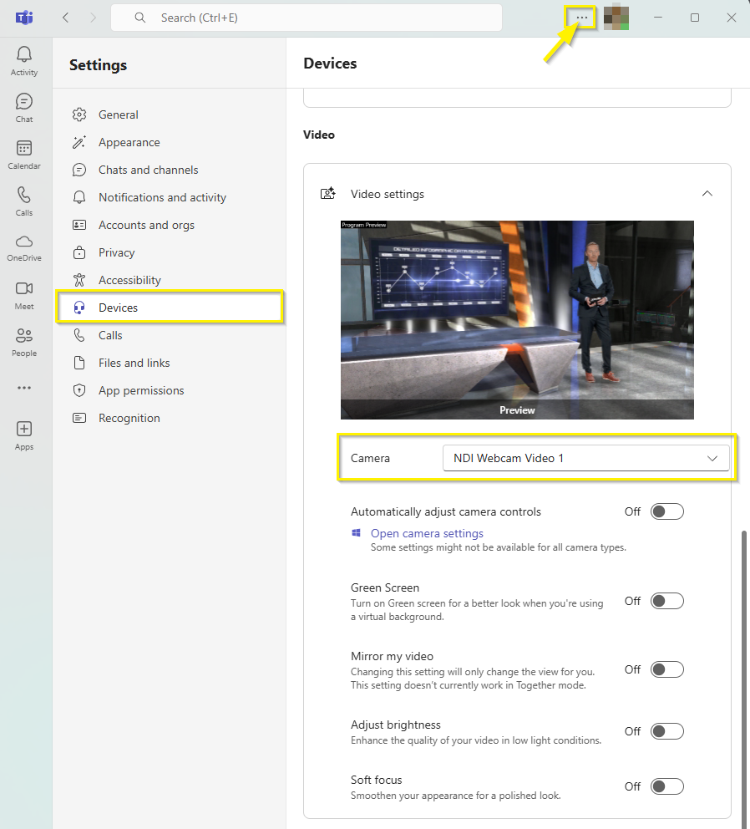Open Notifications and activity settings
Image resolution: width=750 pixels, height=829 pixels.
[x=162, y=197]
